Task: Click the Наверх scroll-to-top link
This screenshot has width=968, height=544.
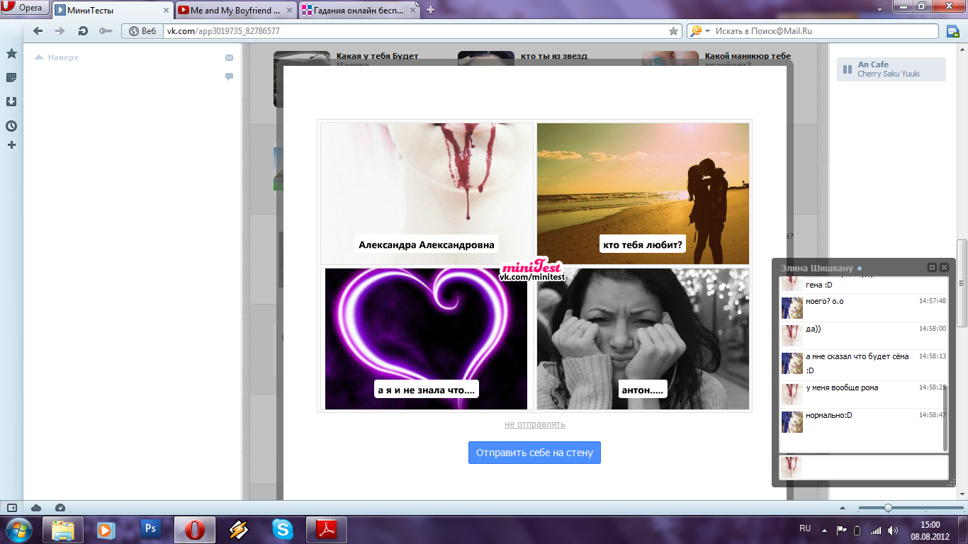Action: 57,57
